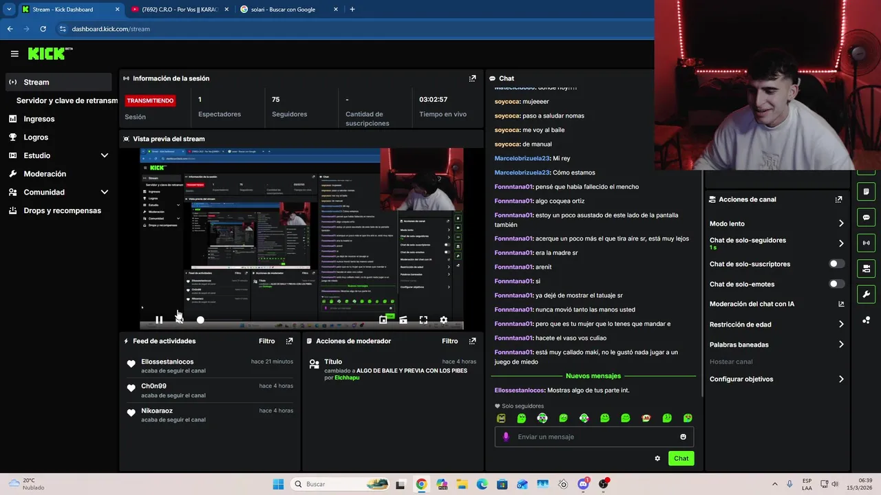Switch to the solari Google search tab

[288, 10]
